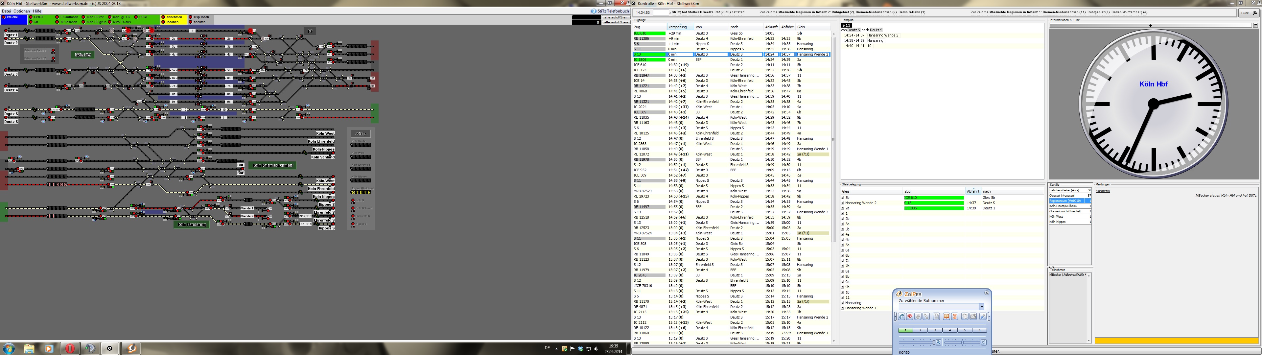Open the Rufnummer dropdown in Zoiper
The image size is (1262, 355).
[981, 306]
